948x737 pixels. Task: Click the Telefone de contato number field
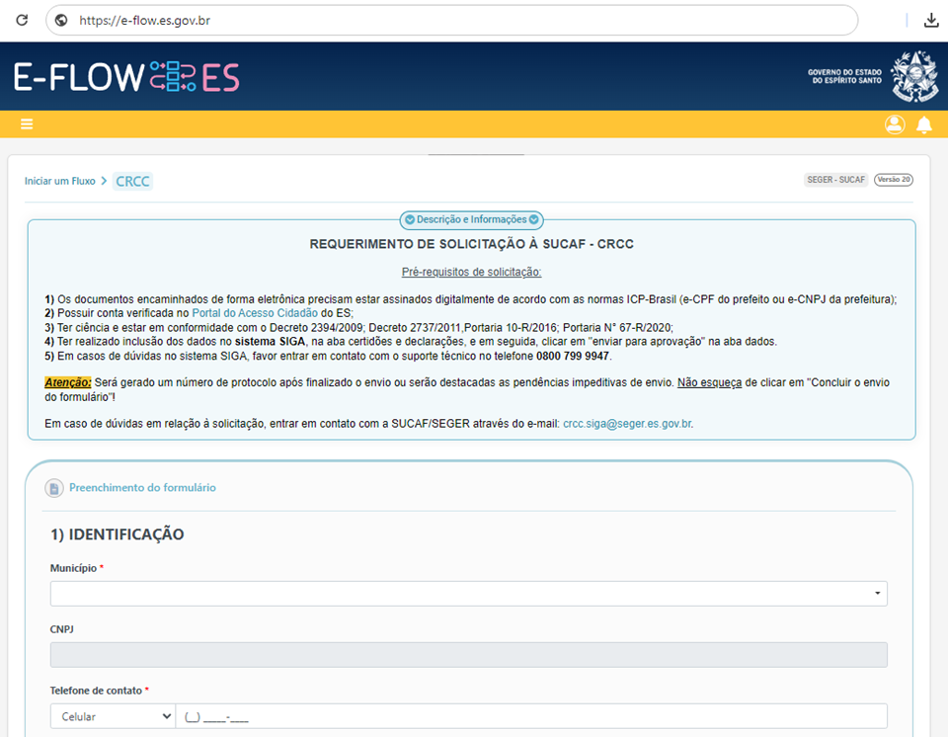(531, 716)
